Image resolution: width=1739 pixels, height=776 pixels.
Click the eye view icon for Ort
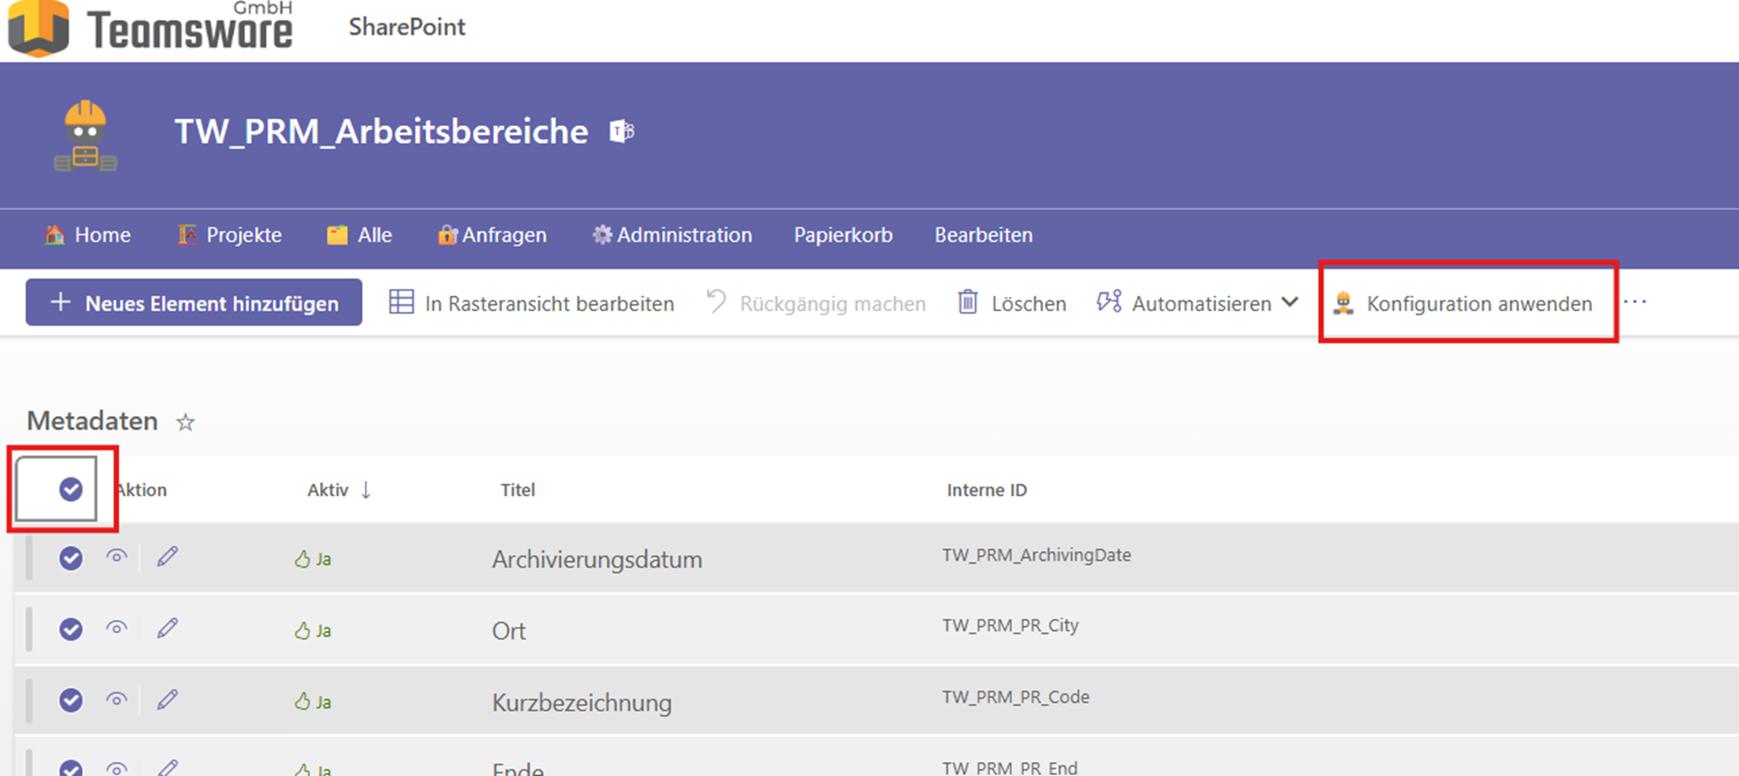click(117, 627)
